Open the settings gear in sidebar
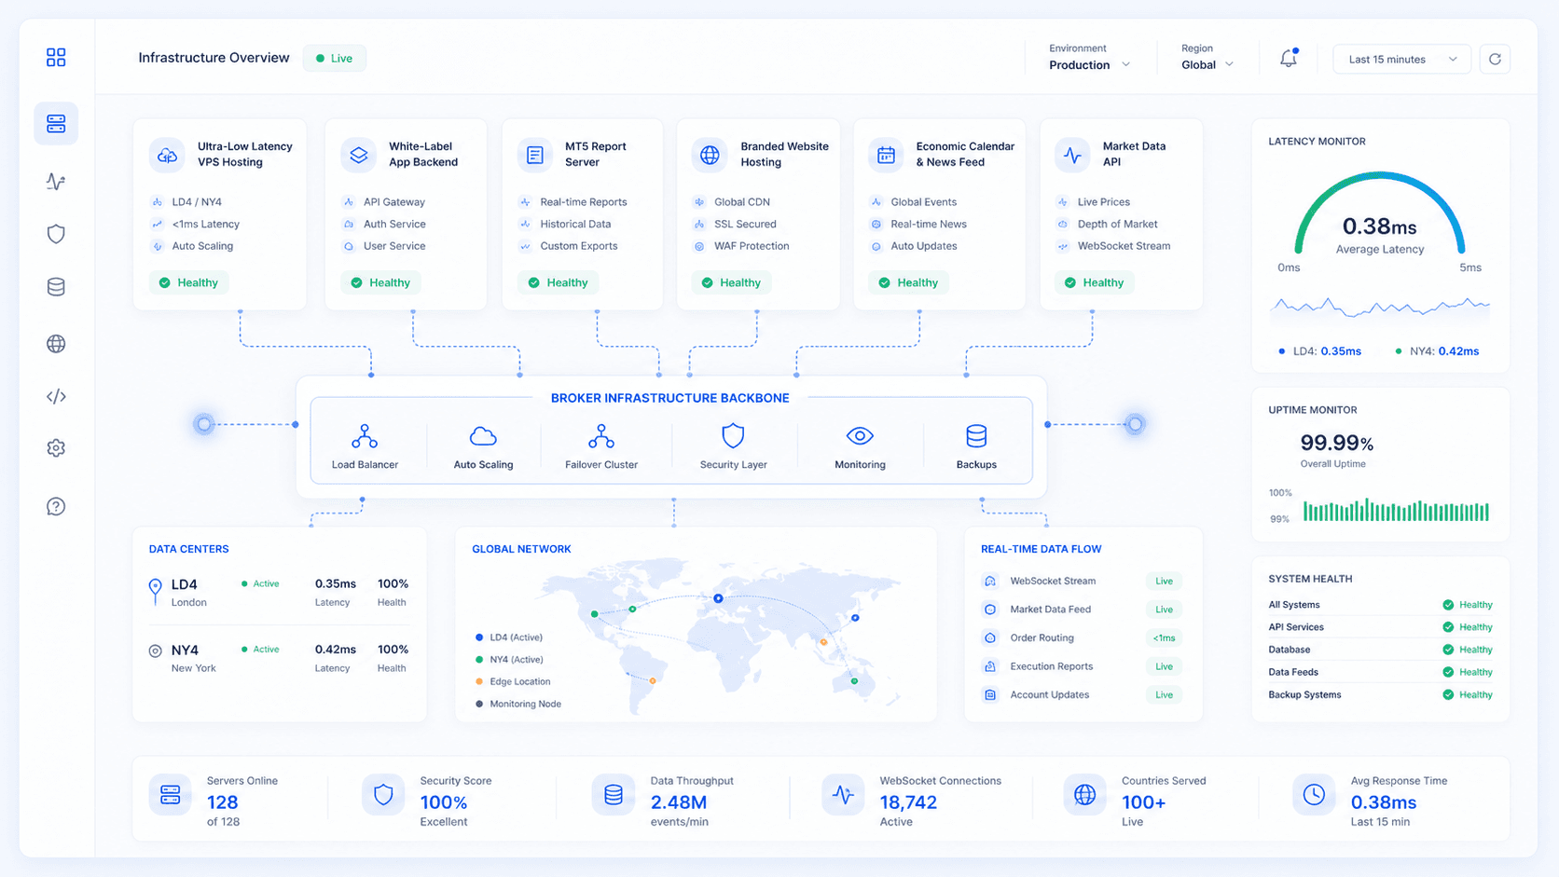Screen dimensions: 1559x877 [x=56, y=448]
